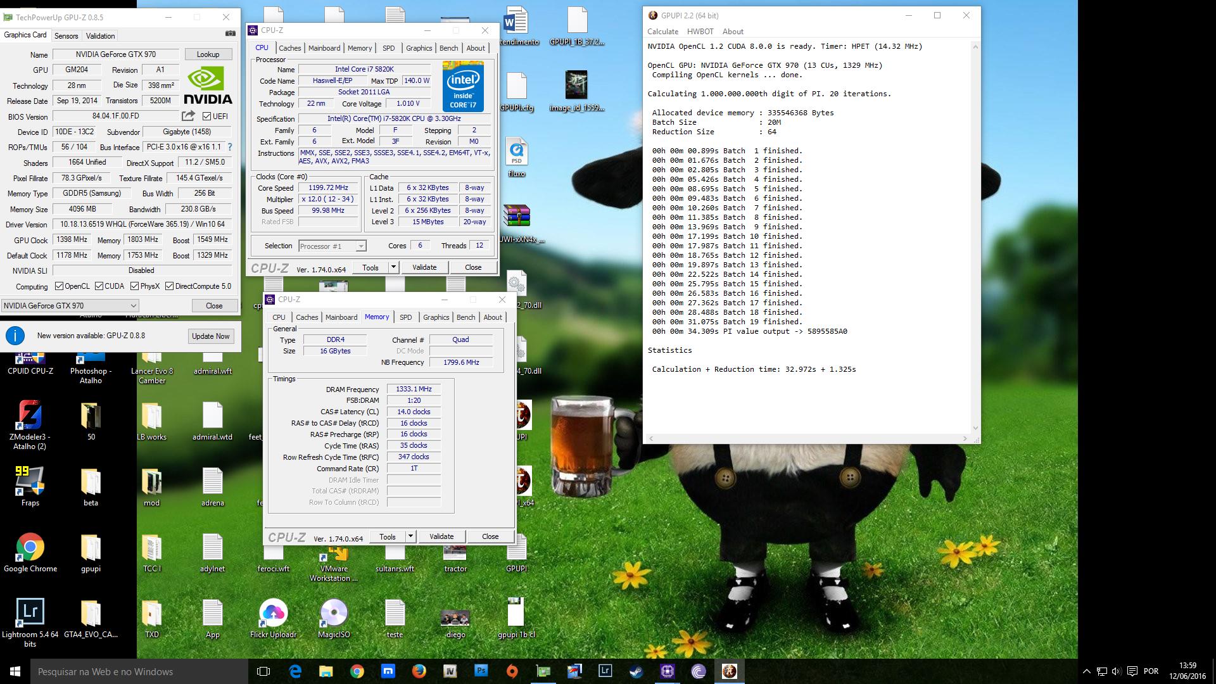Click Photoshop in the taskbar
The image size is (1216, 684).
click(481, 671)
